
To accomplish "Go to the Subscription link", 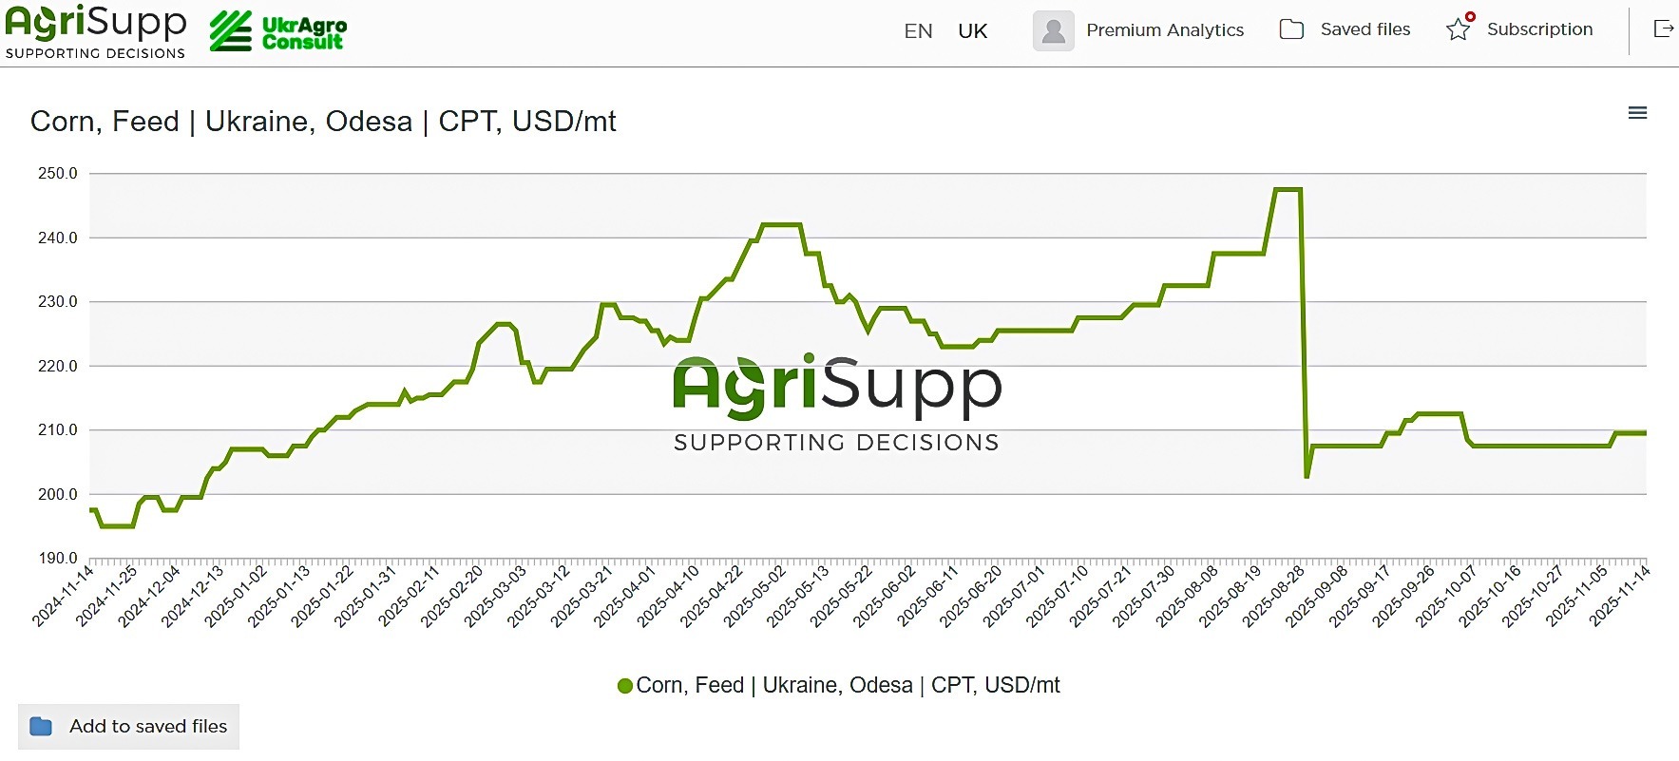I will pos(1539,29).
